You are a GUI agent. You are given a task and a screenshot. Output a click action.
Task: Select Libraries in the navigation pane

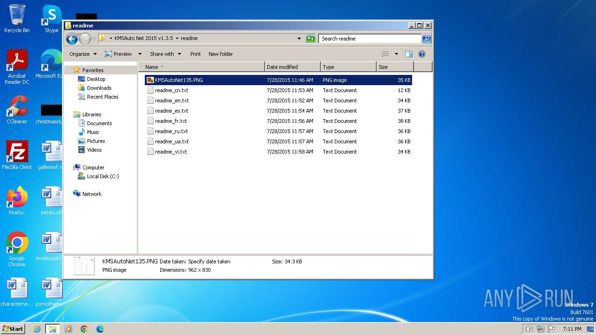tap(92, 114)
